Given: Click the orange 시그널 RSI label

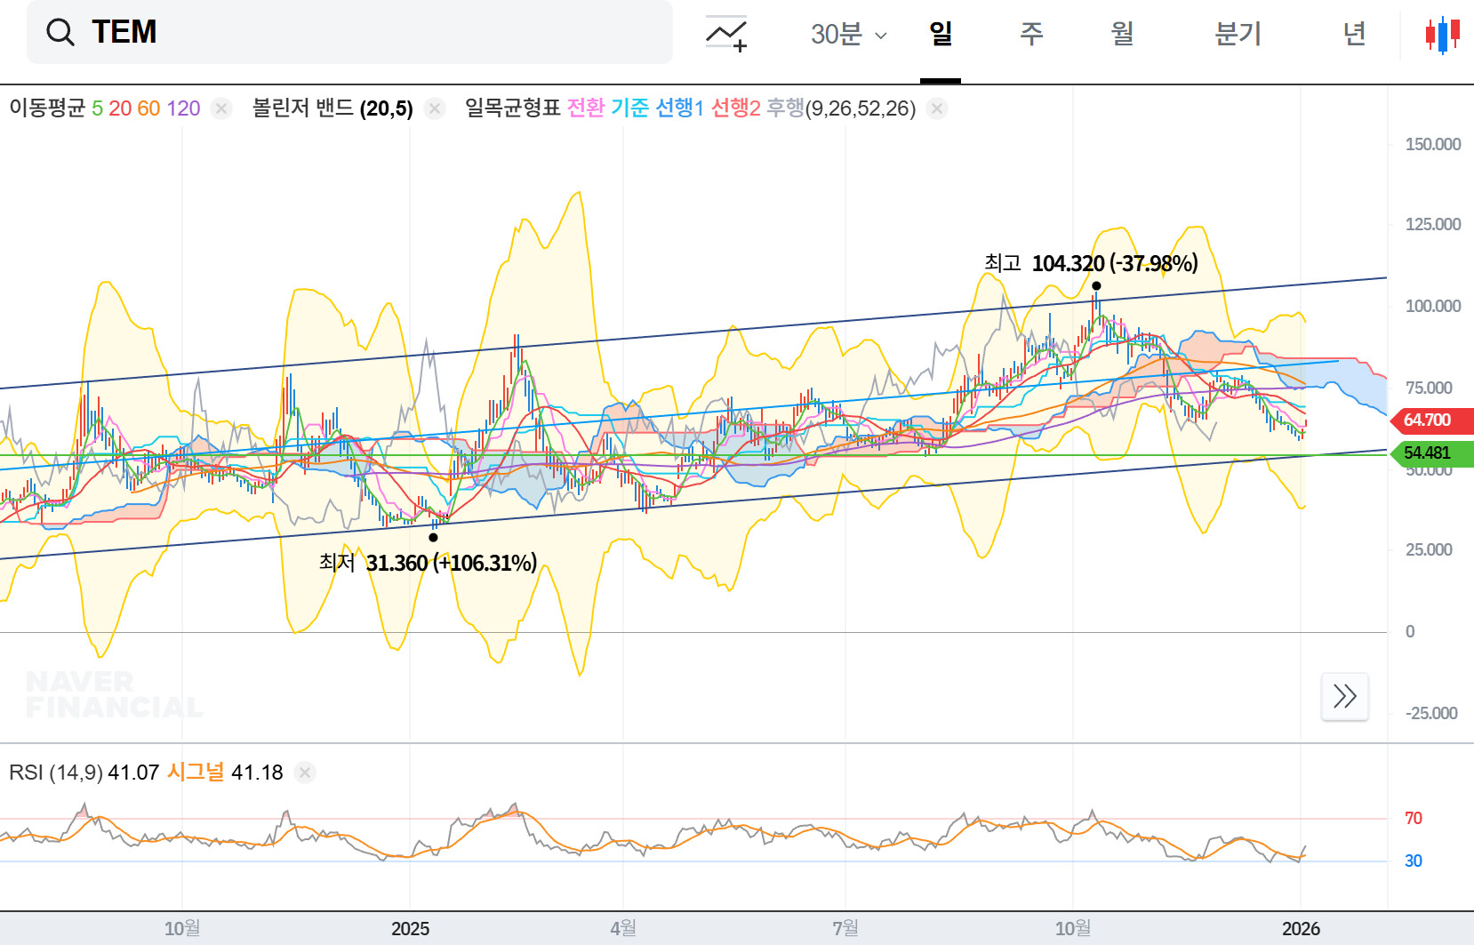Looking at the screenshot, I should tap(196, 773).
